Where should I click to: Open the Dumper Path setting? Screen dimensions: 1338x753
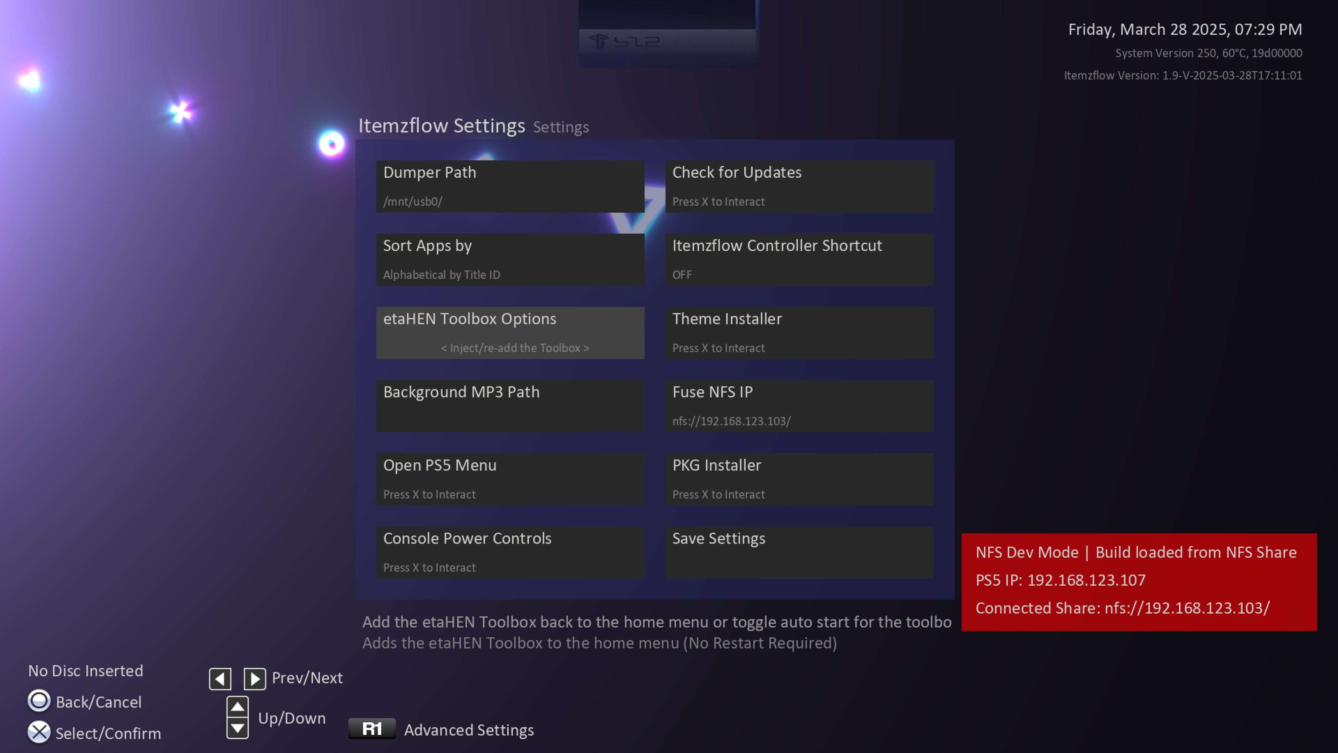(510, 186)
